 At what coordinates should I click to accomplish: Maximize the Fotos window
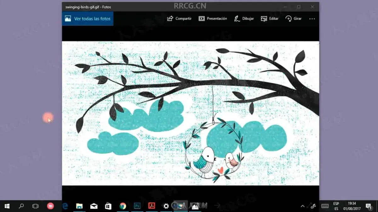pos(299,7)
